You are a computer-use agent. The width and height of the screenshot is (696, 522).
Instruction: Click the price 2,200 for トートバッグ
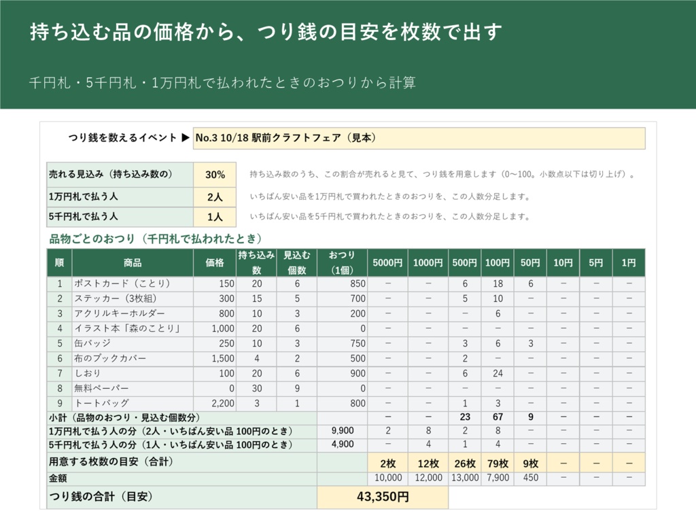click(215, 404)
